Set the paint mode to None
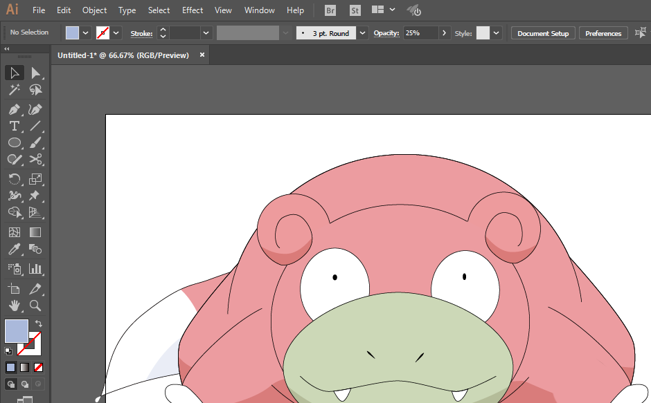The height and width of the screenshot is (403, 651). tap(39, 367)
